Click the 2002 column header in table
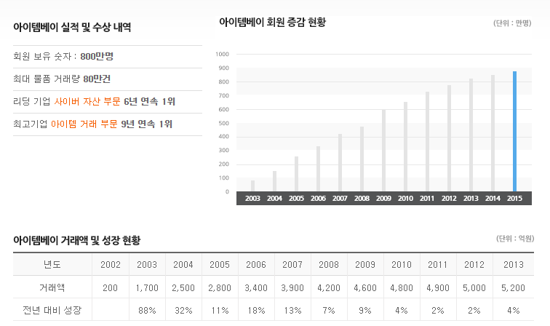The width and height of the screenshot is (550, 326). pos(111,265)
